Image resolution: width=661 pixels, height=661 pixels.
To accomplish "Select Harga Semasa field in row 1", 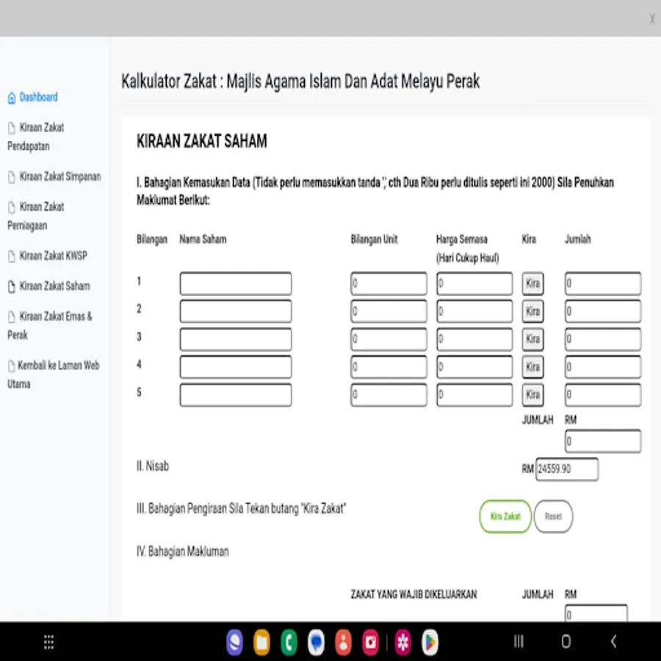I will [x=474, y=283].
